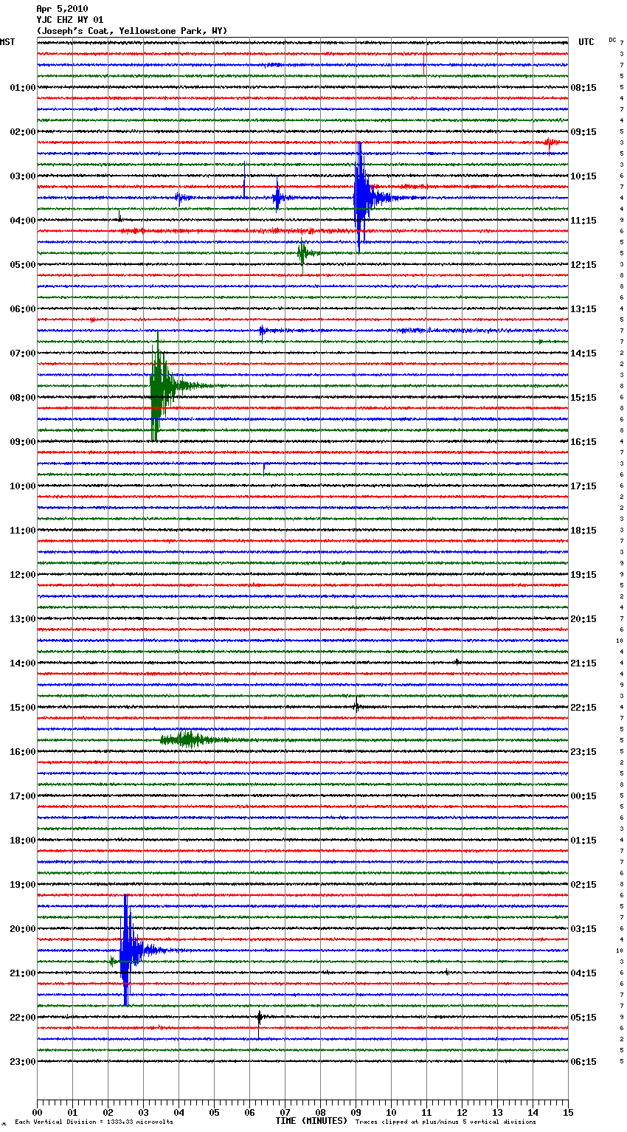
Task: Click the 22:15 UTC time label
Action: pyautogui.click(x=583, y=708)
